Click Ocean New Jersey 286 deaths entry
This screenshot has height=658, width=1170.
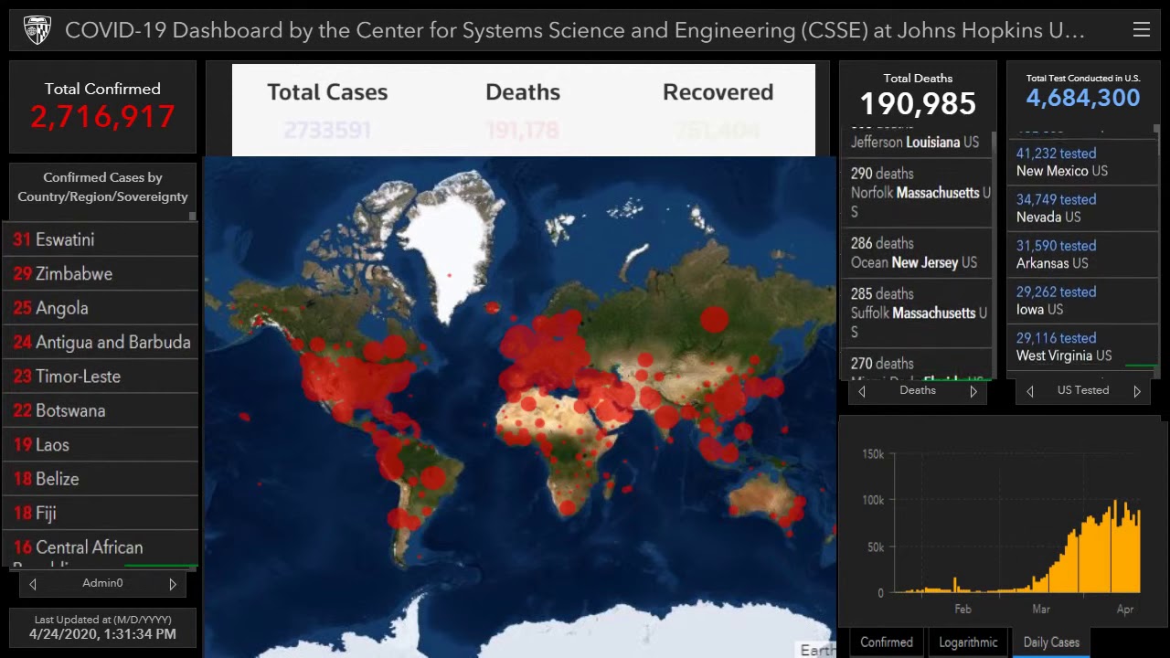[x=916, y=253]
